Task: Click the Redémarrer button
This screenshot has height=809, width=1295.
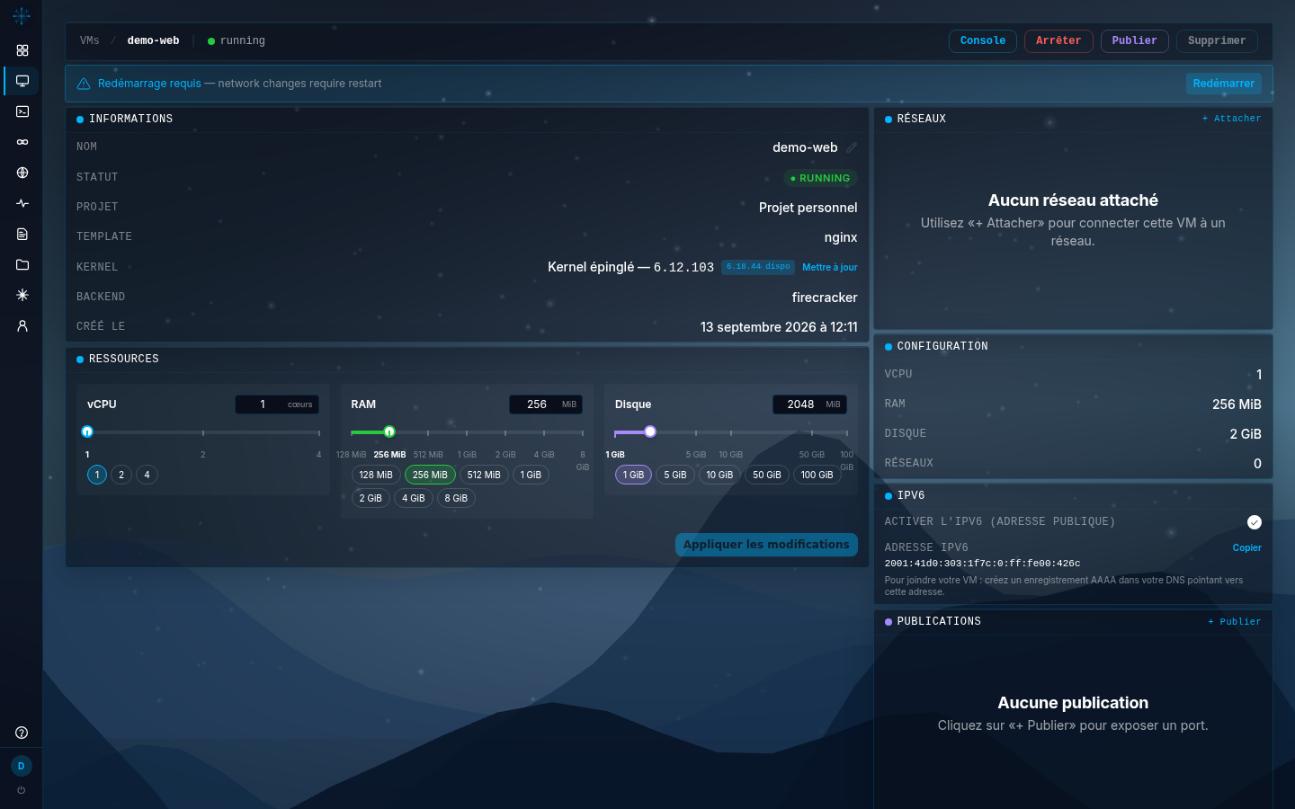Action: (1224, 84)
